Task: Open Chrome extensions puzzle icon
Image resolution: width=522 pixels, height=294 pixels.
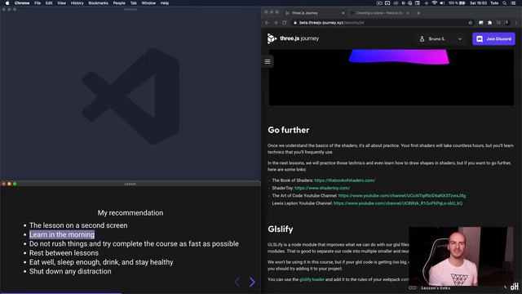Action: tap(489, 23)
